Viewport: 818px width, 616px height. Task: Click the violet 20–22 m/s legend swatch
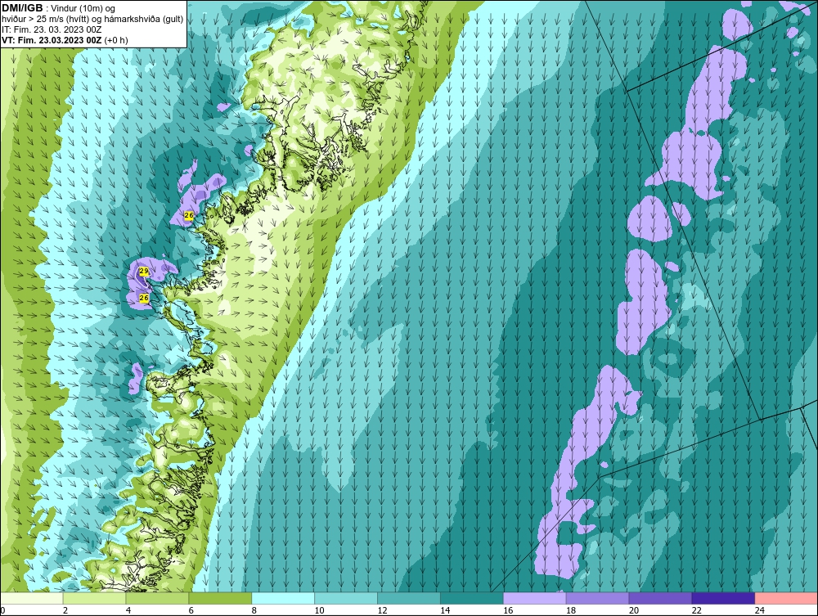[x=660, y=598]
